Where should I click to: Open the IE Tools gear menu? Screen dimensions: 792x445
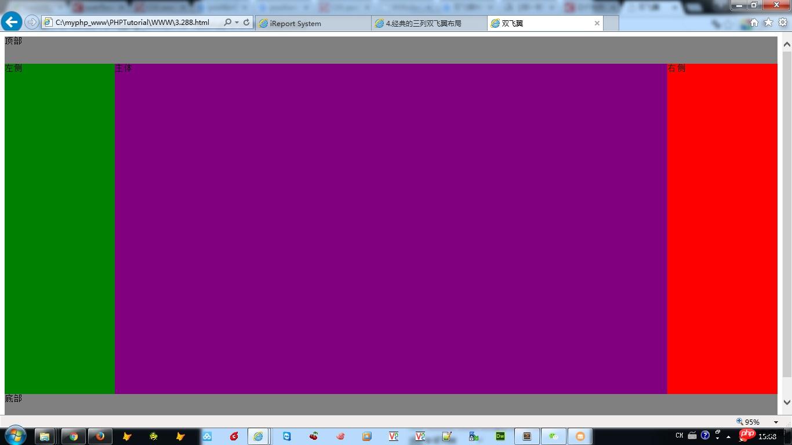(782, 23)
